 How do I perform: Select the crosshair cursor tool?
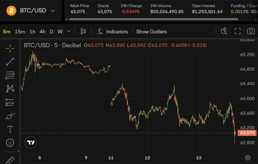click(10, 49)
